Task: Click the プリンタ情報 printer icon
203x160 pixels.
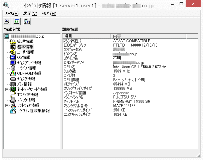Action: (13, 100)
